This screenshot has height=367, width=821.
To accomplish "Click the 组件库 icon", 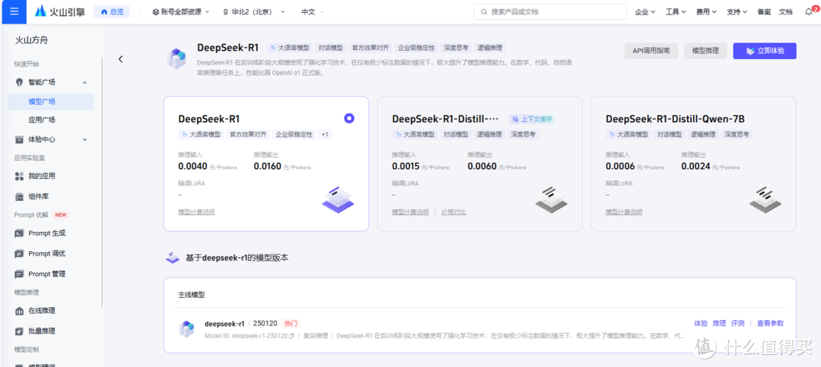I will click(x=19, y=197).
